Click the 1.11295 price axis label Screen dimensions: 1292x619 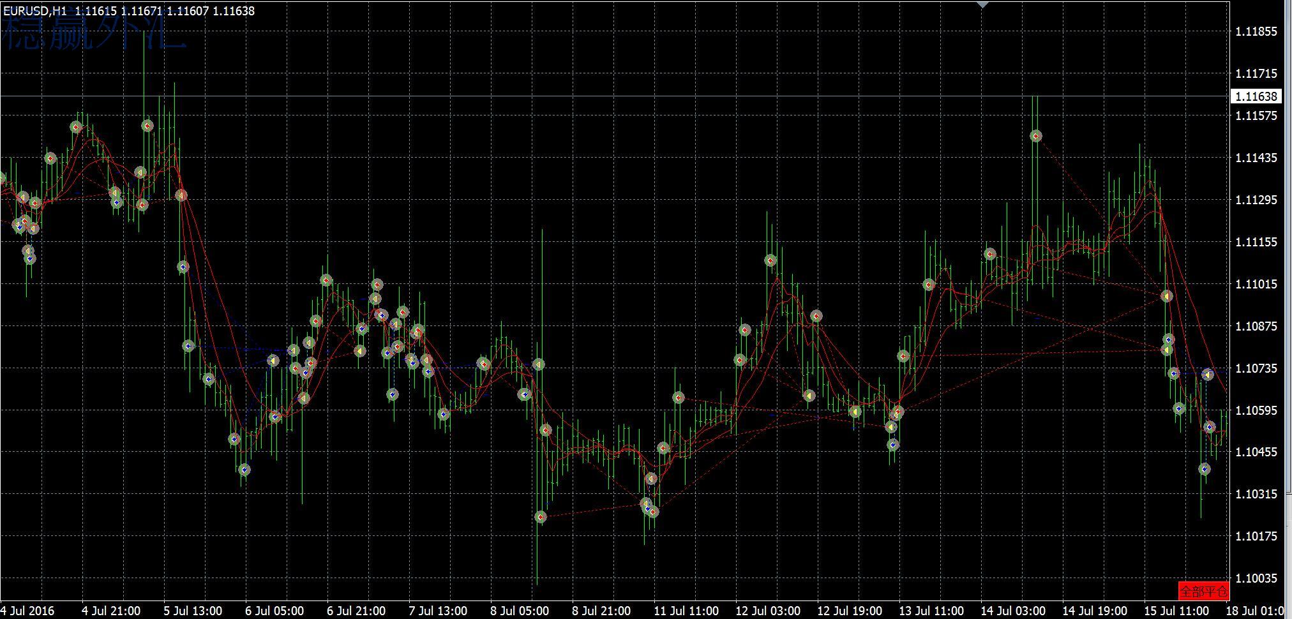[1256, 200]
